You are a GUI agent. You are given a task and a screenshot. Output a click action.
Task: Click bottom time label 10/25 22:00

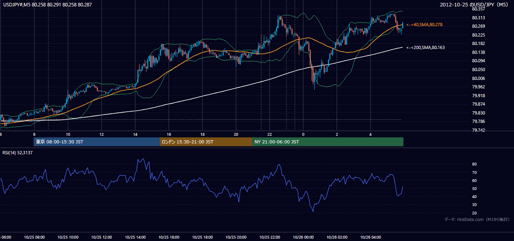pos(269,237)
